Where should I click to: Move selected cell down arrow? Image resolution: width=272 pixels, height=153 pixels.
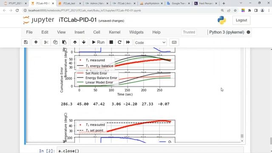pos(84,42)
